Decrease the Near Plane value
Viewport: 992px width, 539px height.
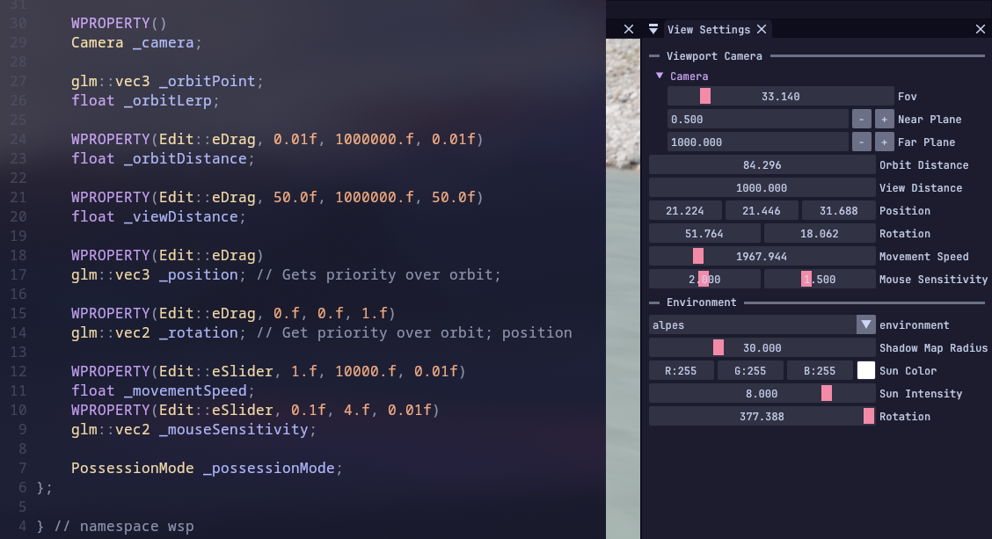coord(863,120)
